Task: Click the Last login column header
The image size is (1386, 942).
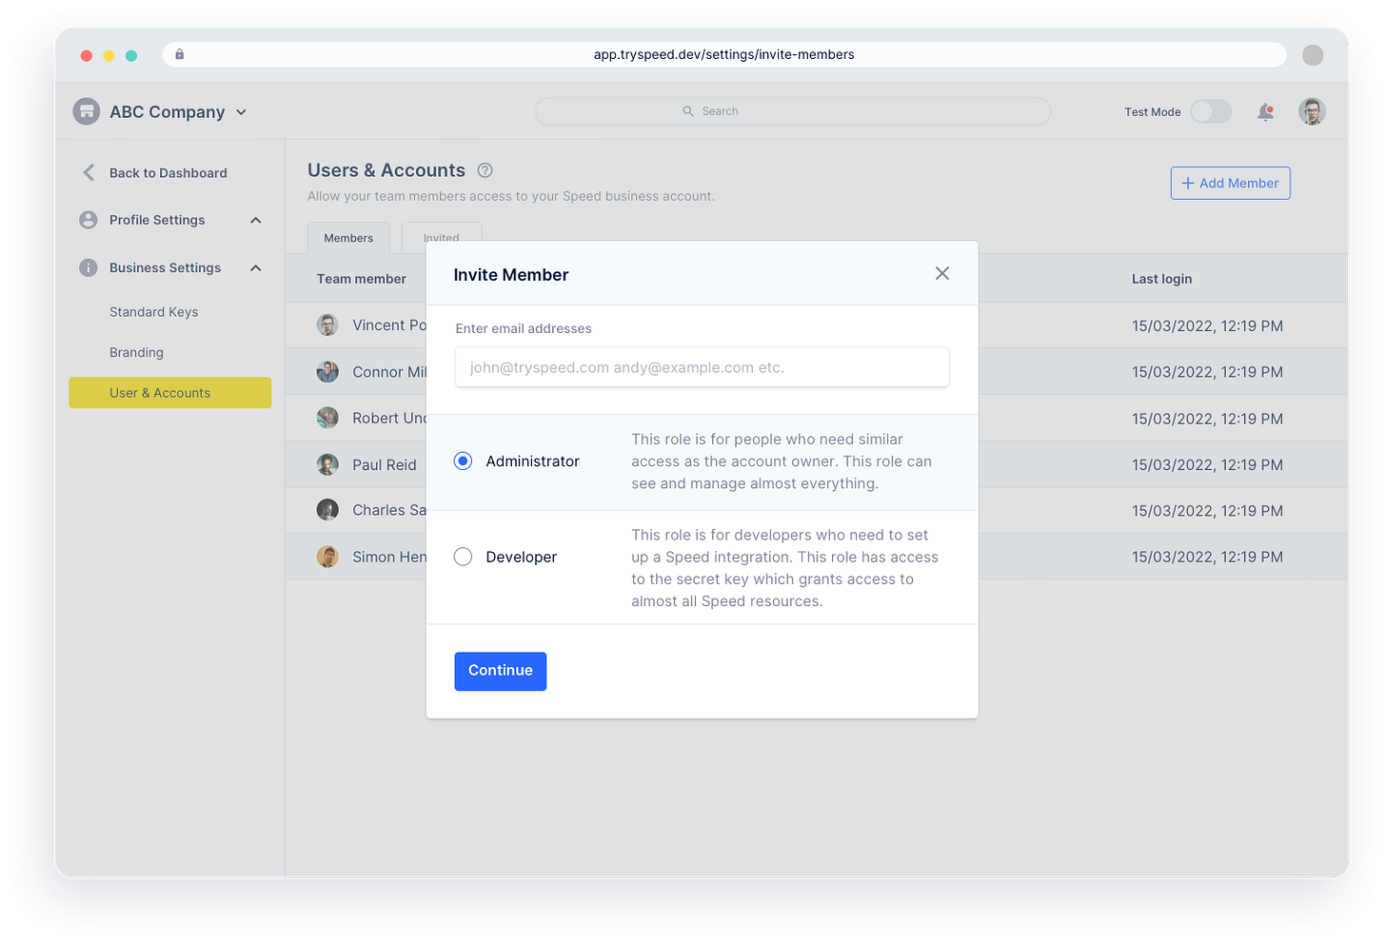Action: pos(1161,279)
